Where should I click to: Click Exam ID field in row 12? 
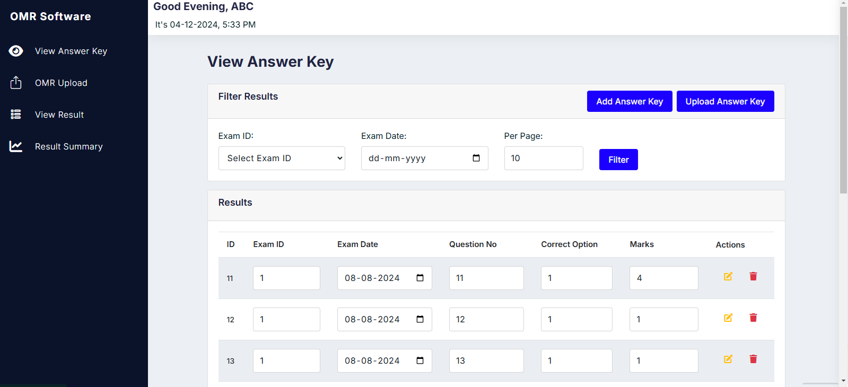click(x=286, y=319)
